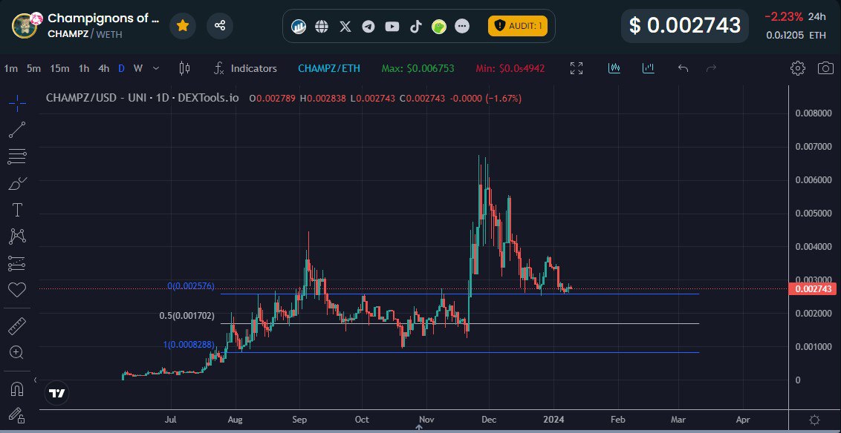Click the Min price label
Viewport: 841px width, 433px height.
point(510,68)
